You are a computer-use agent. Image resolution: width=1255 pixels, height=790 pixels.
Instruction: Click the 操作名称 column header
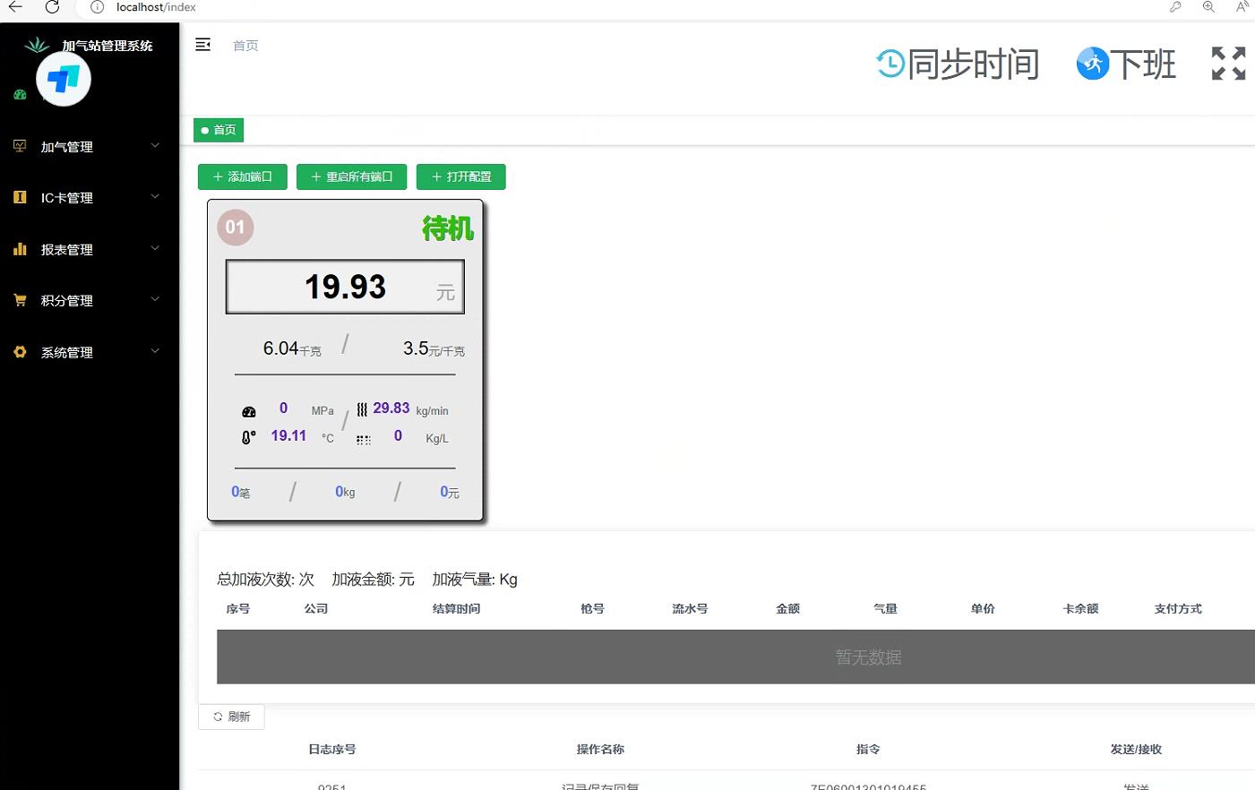tap(600, 750)
